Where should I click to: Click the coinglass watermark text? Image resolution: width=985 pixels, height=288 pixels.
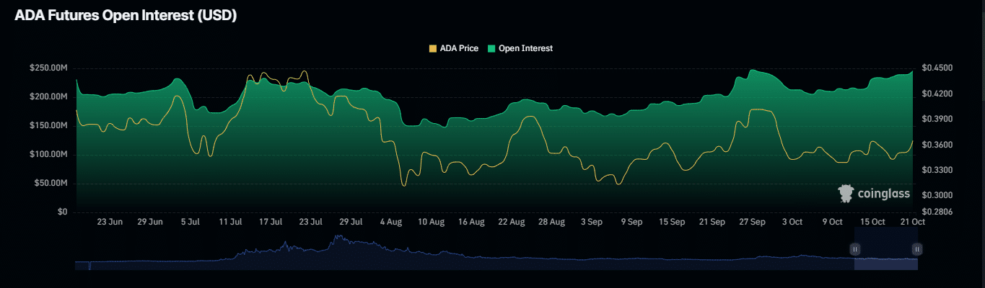(883, 194)
